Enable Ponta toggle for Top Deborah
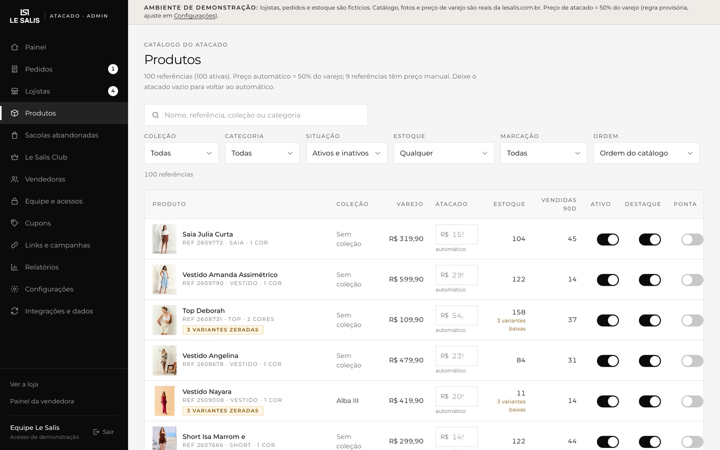The image size is (720, 450). [x=692, y=320]
